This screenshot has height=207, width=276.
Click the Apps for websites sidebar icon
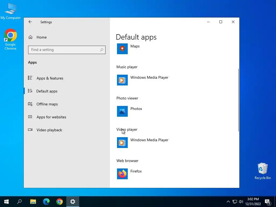pos(30,117)
